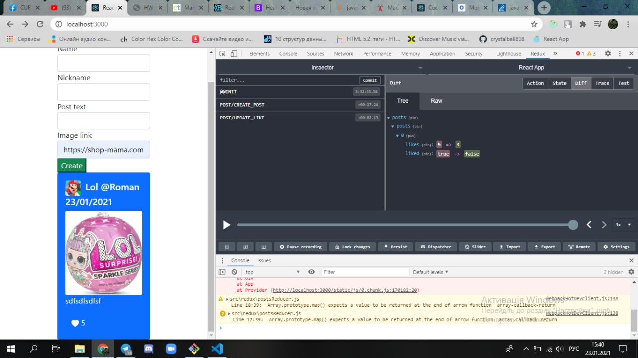
Task: Open Default levels log dropdown
Action: coord(431,272)
